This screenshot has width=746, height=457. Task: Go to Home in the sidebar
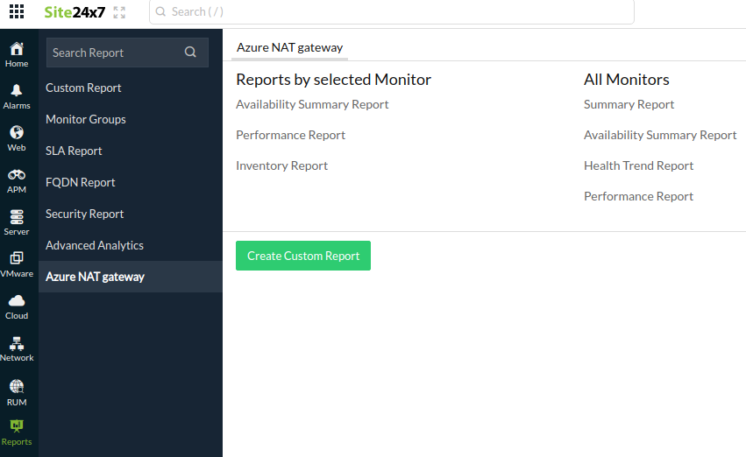[x=17, y=54]
